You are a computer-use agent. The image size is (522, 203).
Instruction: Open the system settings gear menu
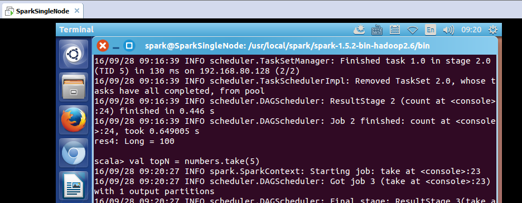coord(492,30)
